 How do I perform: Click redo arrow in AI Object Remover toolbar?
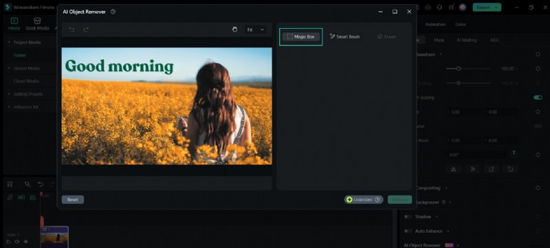point(85,30)
